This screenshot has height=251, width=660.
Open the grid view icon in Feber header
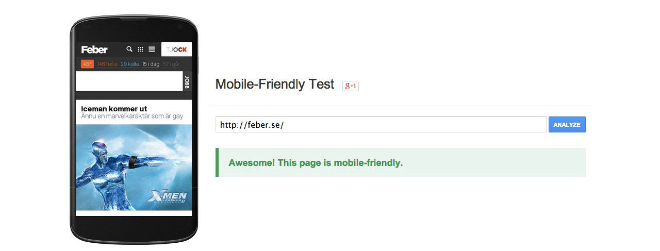(x=140, y=49)
